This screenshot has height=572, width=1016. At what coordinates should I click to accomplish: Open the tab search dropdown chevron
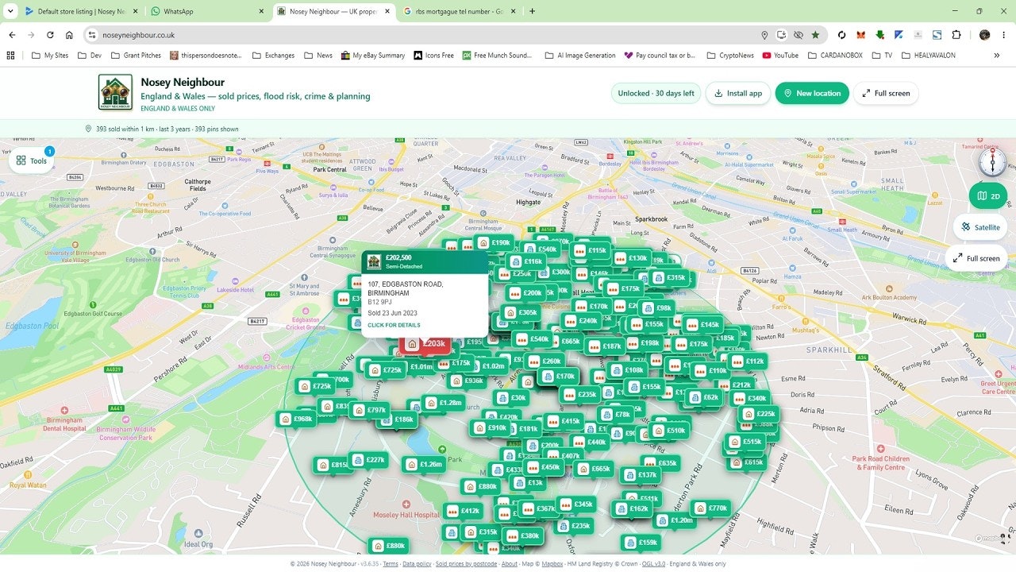pyautogui.click(x=10, y=11)
